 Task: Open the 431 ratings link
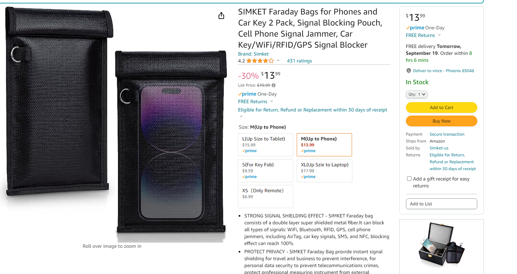click(299, 61)
